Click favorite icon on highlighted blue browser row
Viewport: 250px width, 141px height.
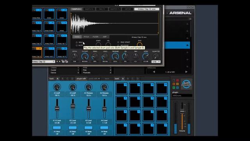[187, 45]
